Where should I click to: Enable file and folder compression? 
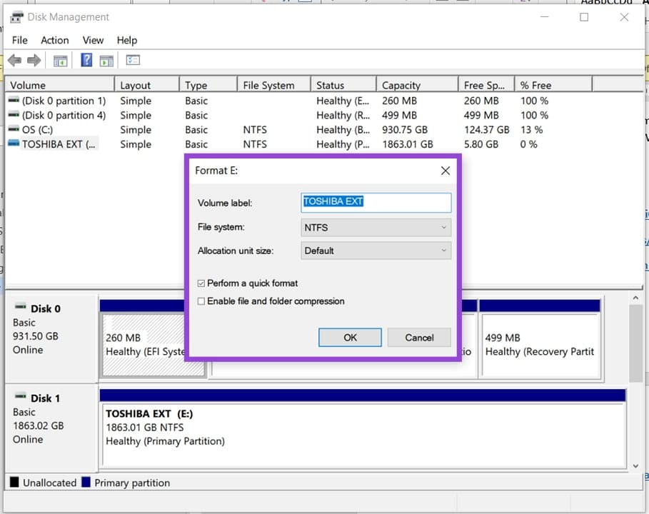pyautogui.click(x=201, y=301)
